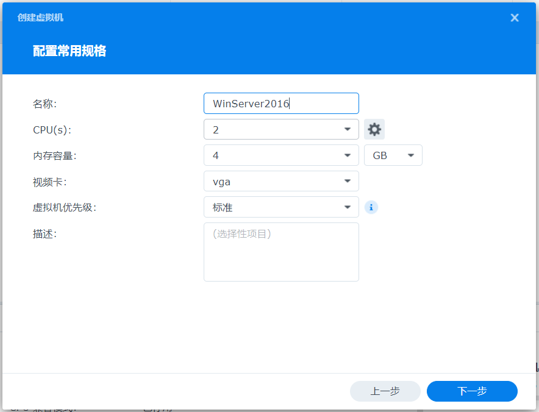Open the memory capacity dropdown showing 4
The height and width of the screenshot is (412, 539).
pos(280,155)
